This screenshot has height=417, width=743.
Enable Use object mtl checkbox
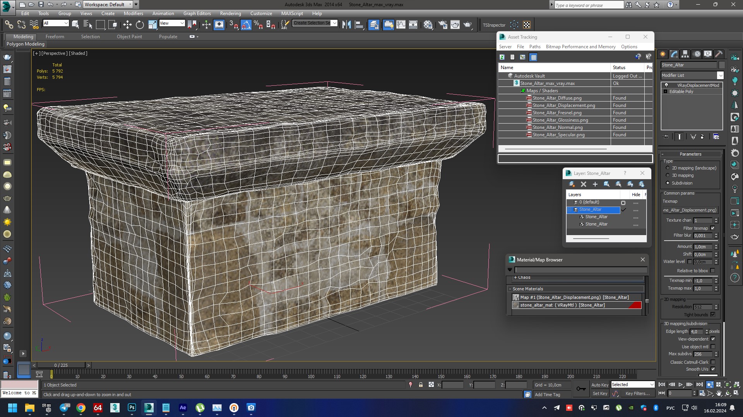[x=713, y=347]
